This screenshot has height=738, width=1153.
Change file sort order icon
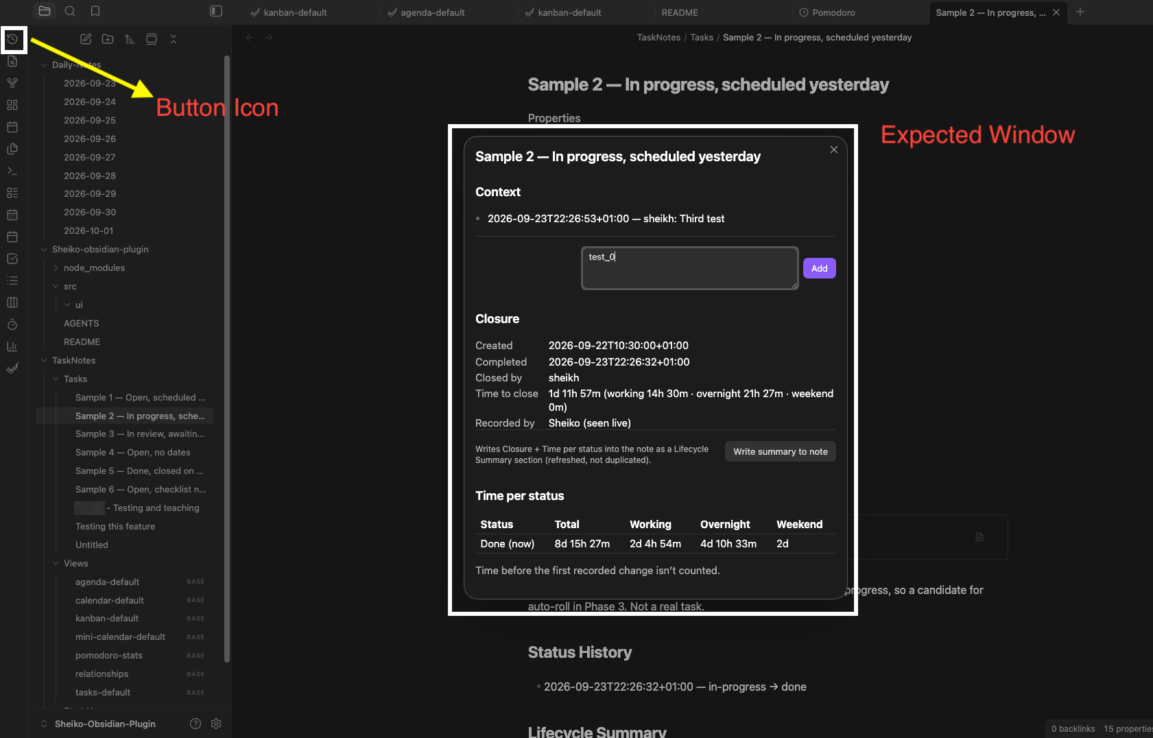(130, 39)
